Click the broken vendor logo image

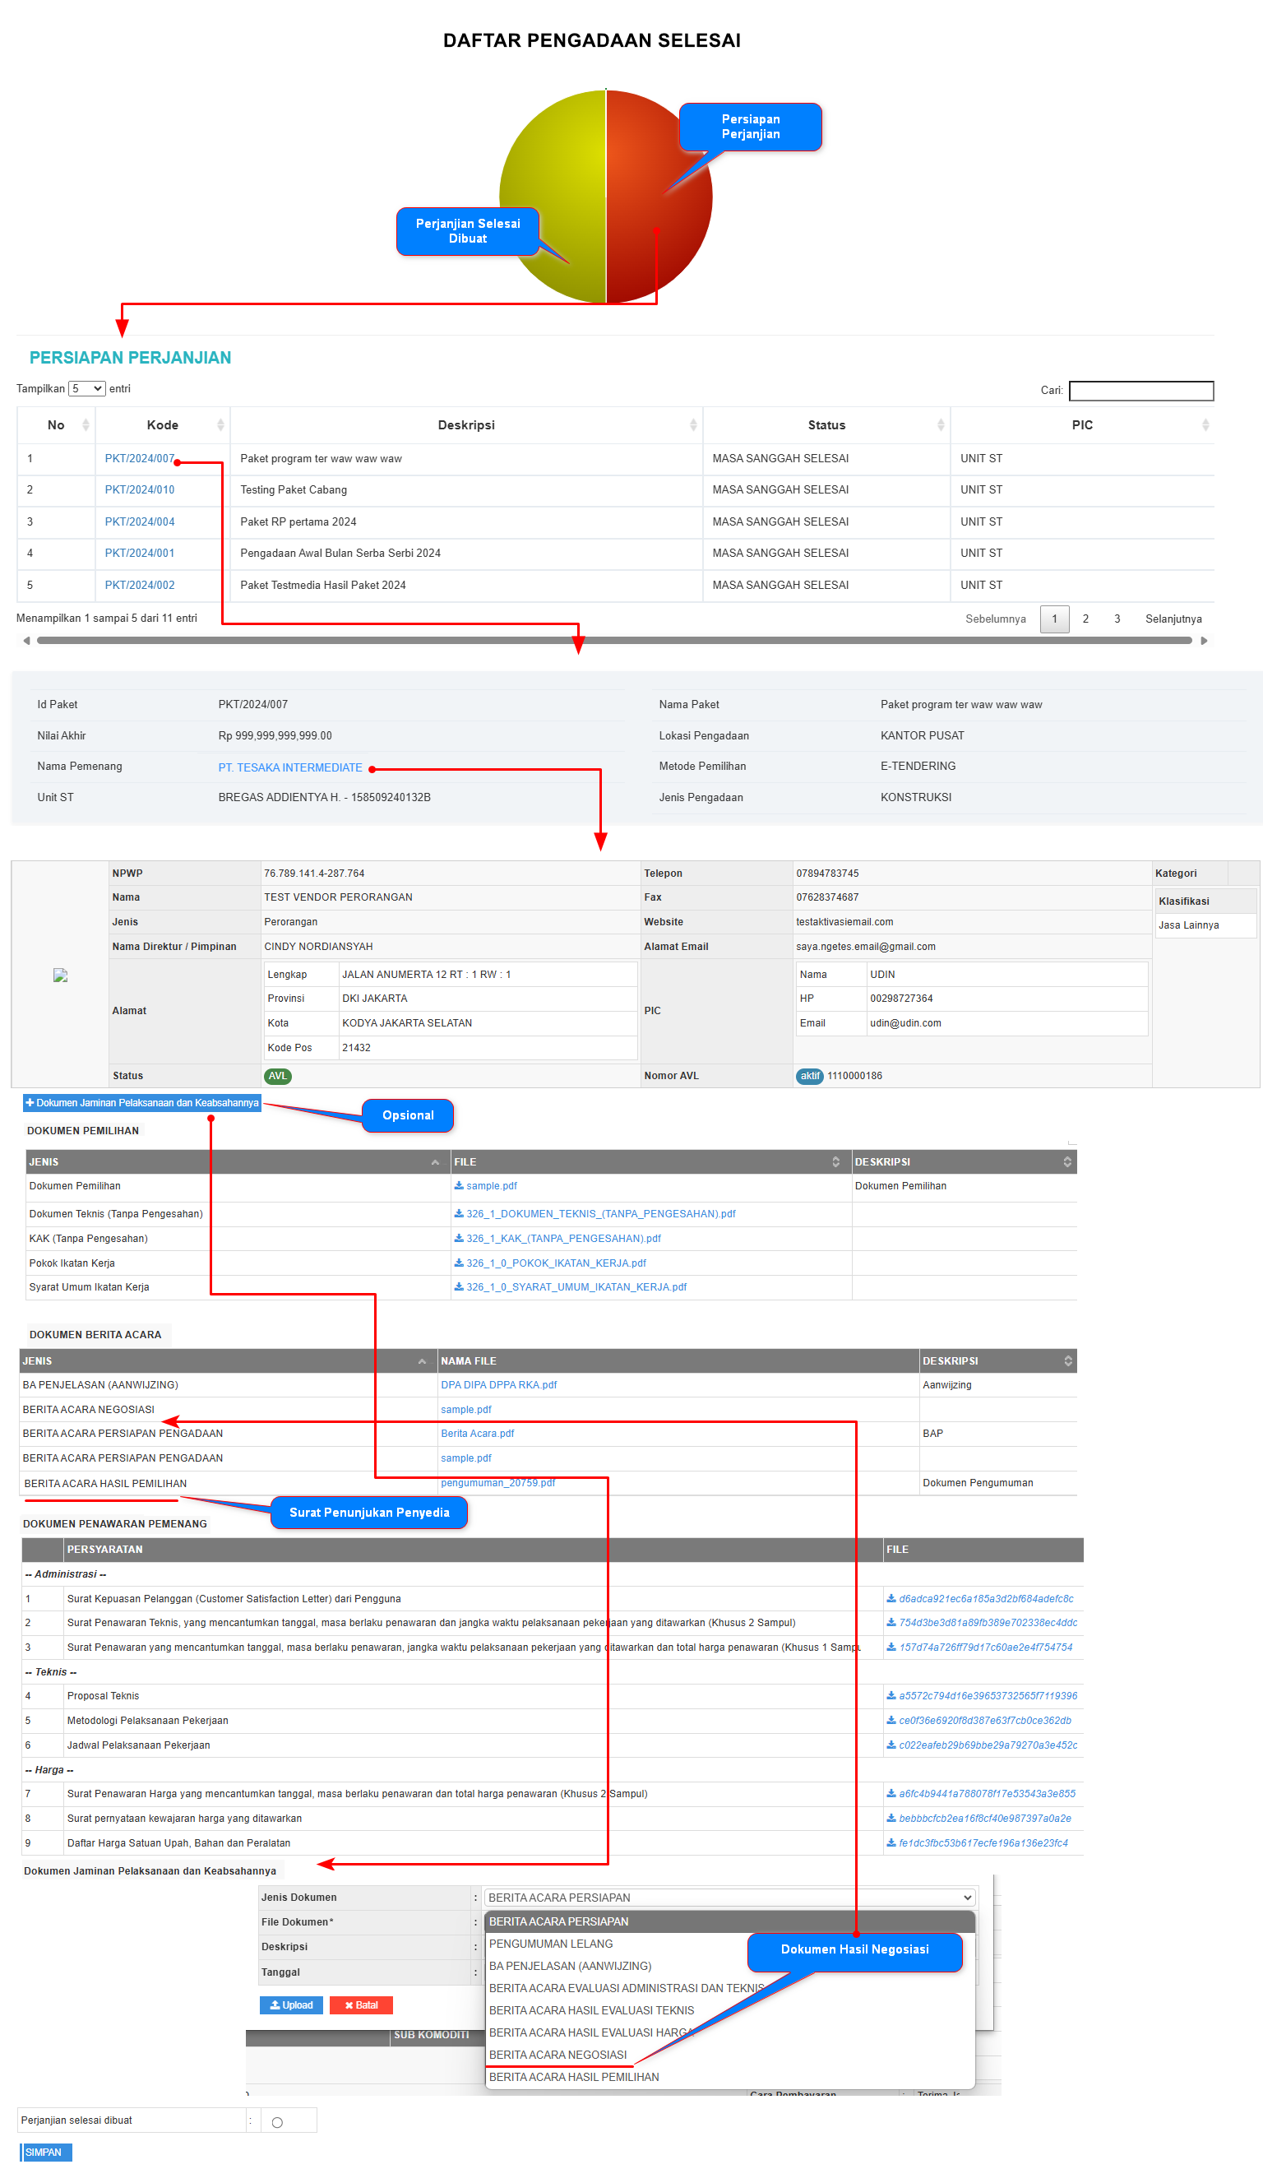coord(60,976)
